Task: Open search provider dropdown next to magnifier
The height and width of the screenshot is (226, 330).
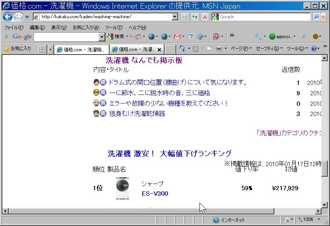Action: tap(323, 17)
